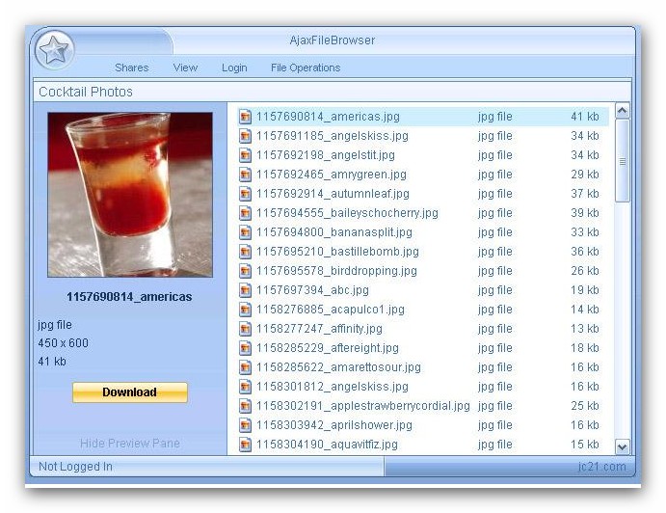Image resolution: width=666 pixels, height=513 pixels.
Task: Select file name 1157692465_amrygreen.jpg
Action: (x=332, y=175)
